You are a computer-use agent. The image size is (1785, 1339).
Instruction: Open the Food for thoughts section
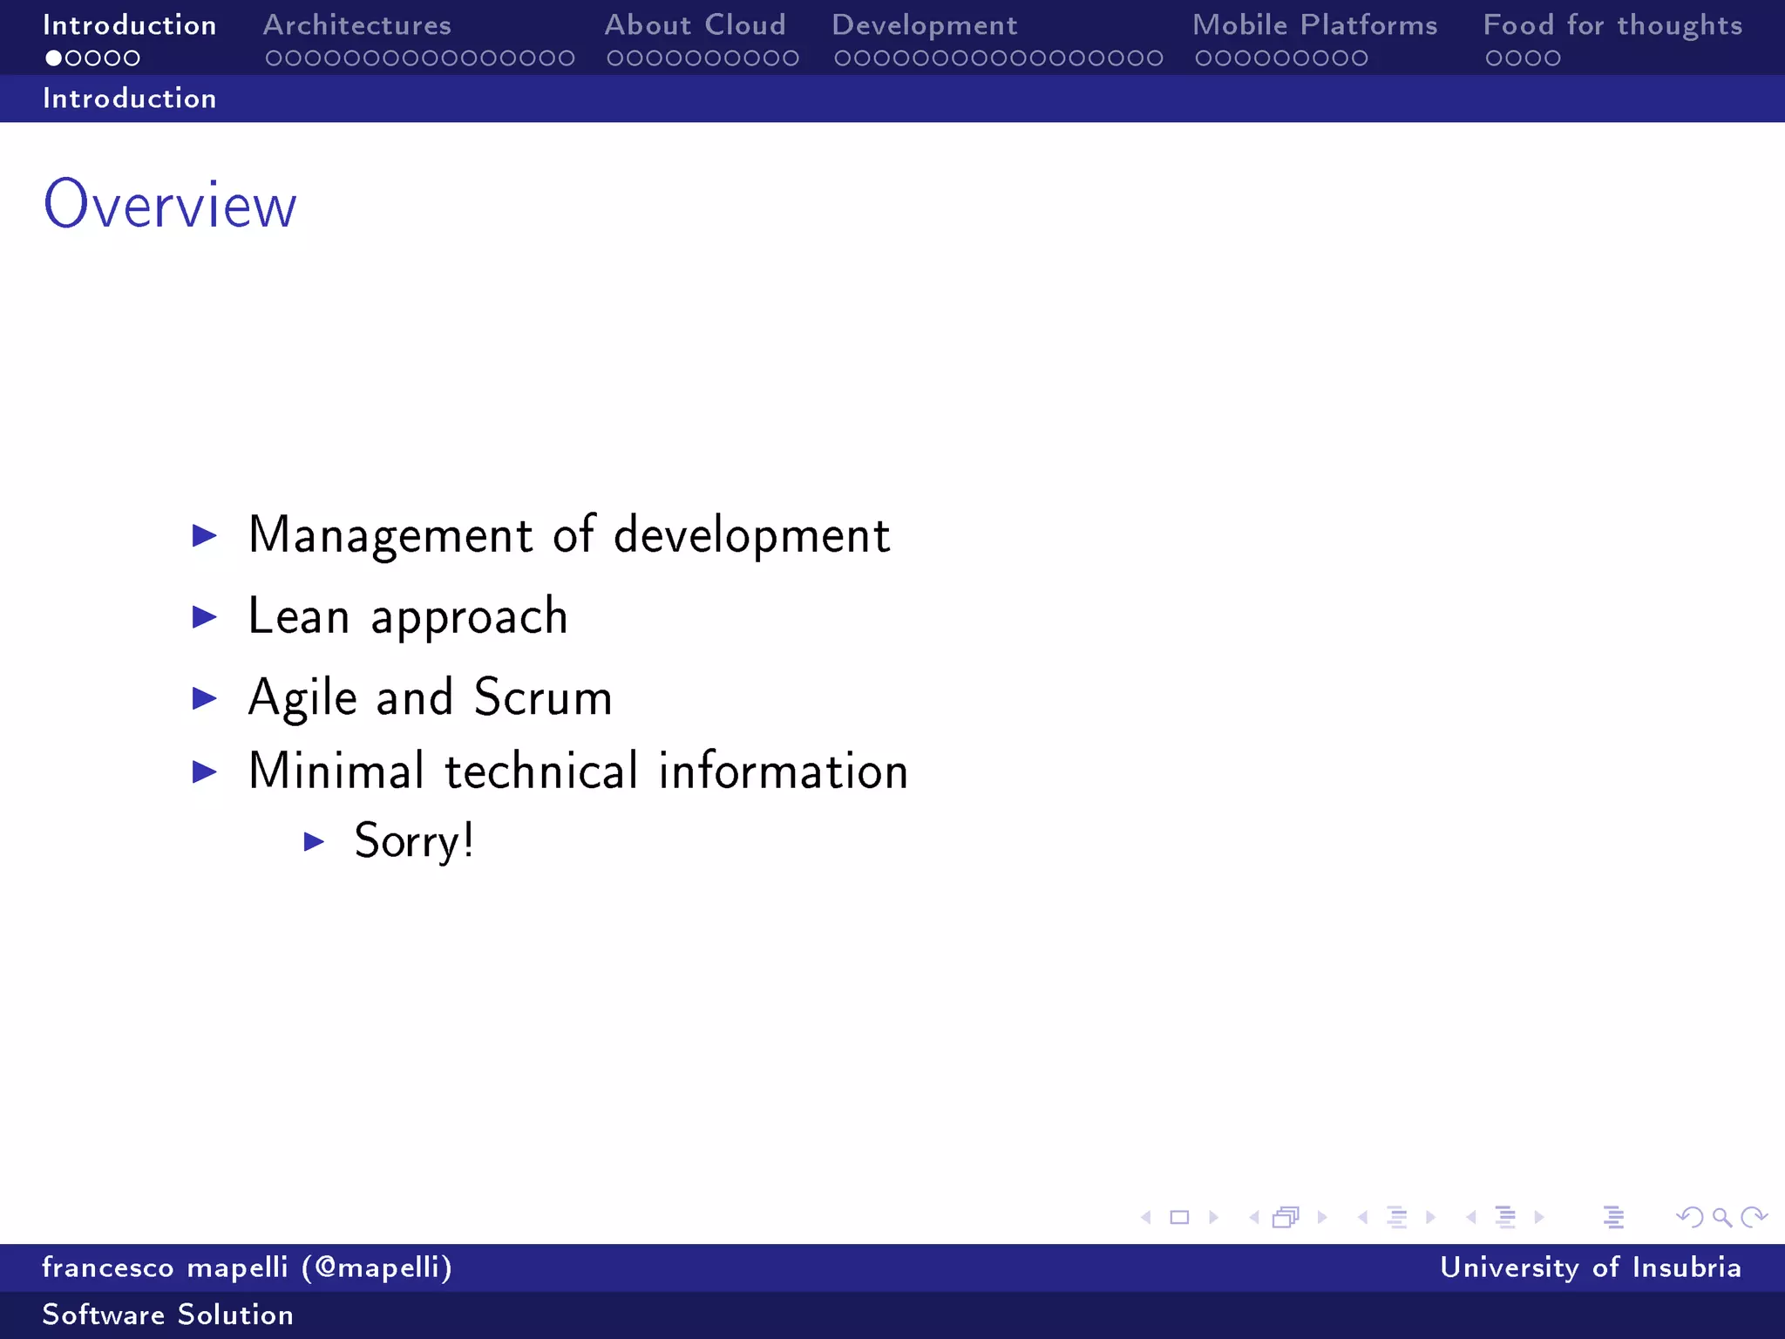1613,26
